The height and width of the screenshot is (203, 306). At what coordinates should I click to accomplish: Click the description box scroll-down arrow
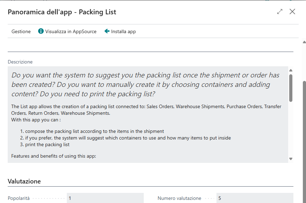291,159
